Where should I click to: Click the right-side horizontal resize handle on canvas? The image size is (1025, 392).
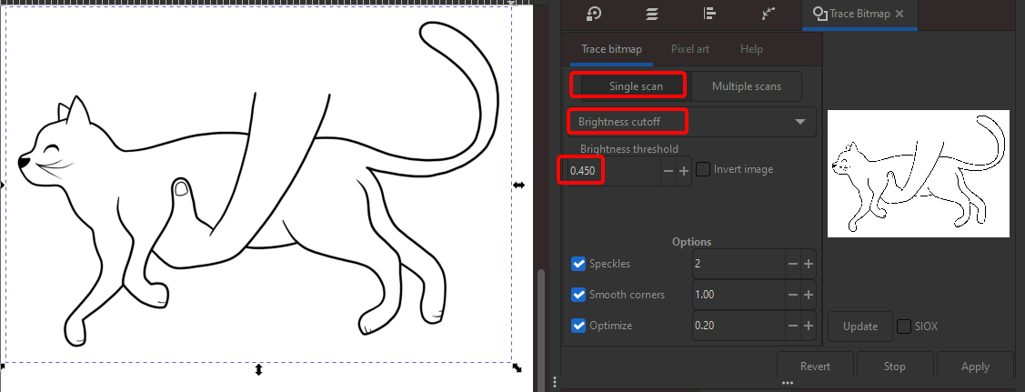pyautogui.click(x=518, y=185)
